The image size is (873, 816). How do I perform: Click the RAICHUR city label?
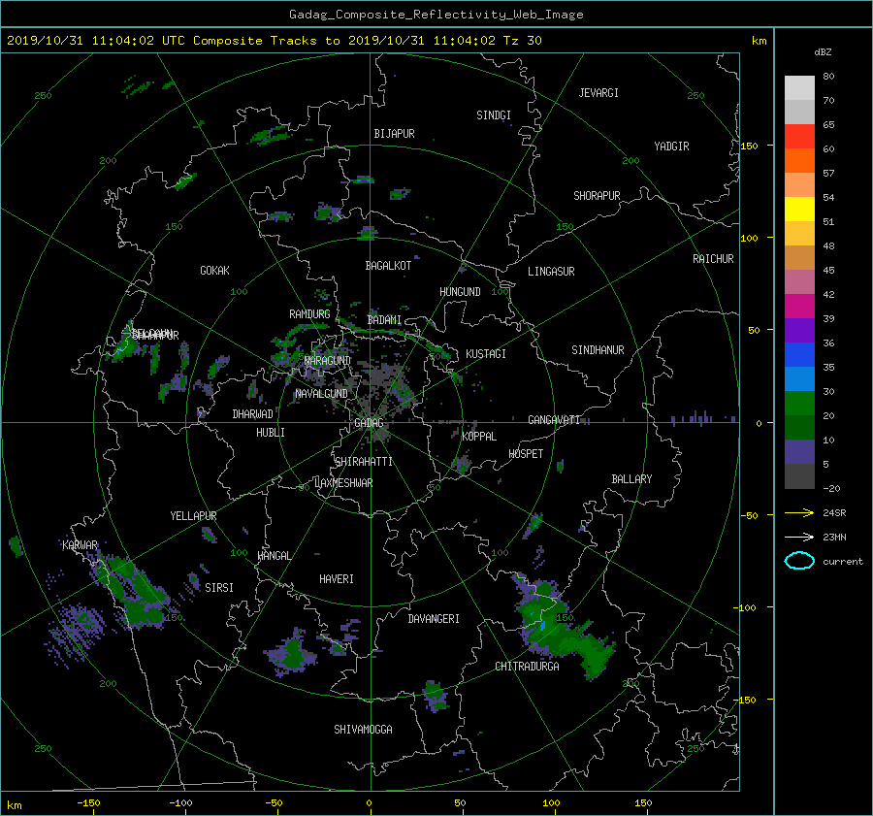tap(713, 259)
